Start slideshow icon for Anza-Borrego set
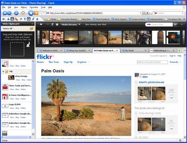This screenshot has width=187, height=143. (171, 128)
